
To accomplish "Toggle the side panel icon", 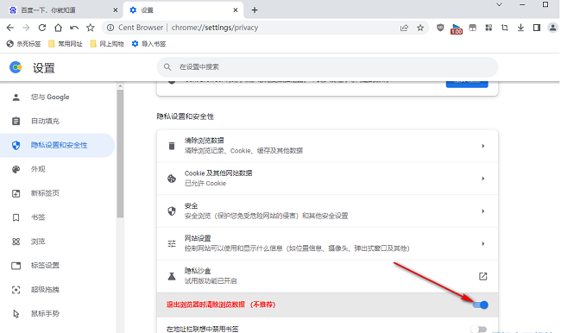I will pyautogui.click(x=537, y=28).
